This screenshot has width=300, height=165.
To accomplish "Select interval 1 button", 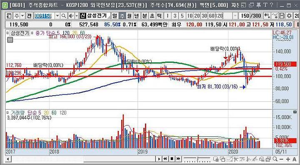I will [167, 16].
